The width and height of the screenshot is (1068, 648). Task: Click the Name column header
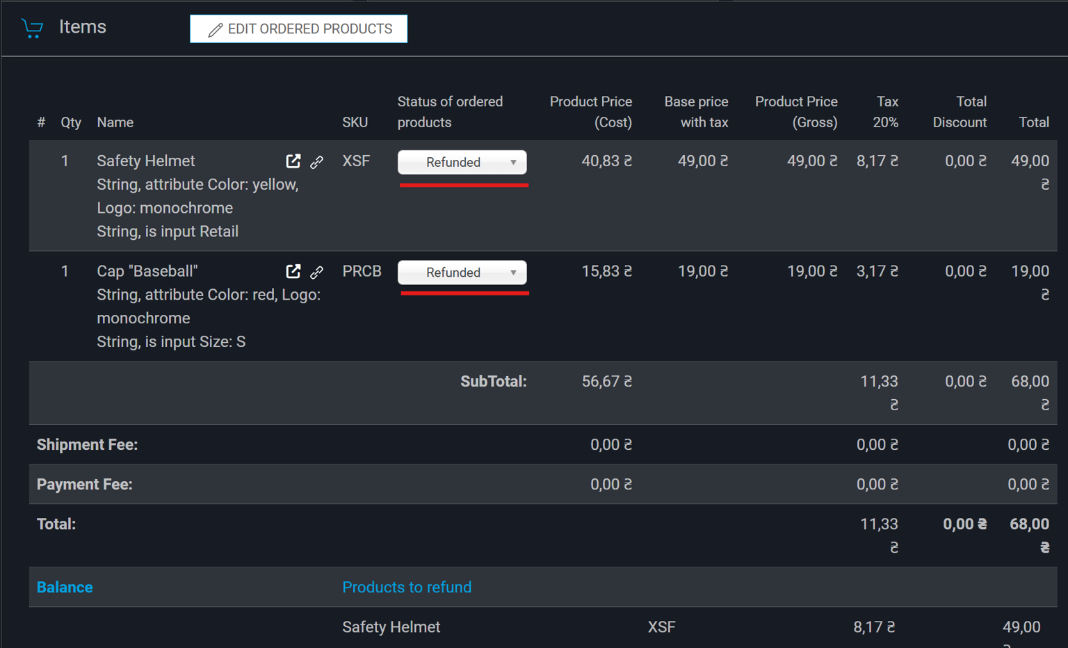coord(115,122)
